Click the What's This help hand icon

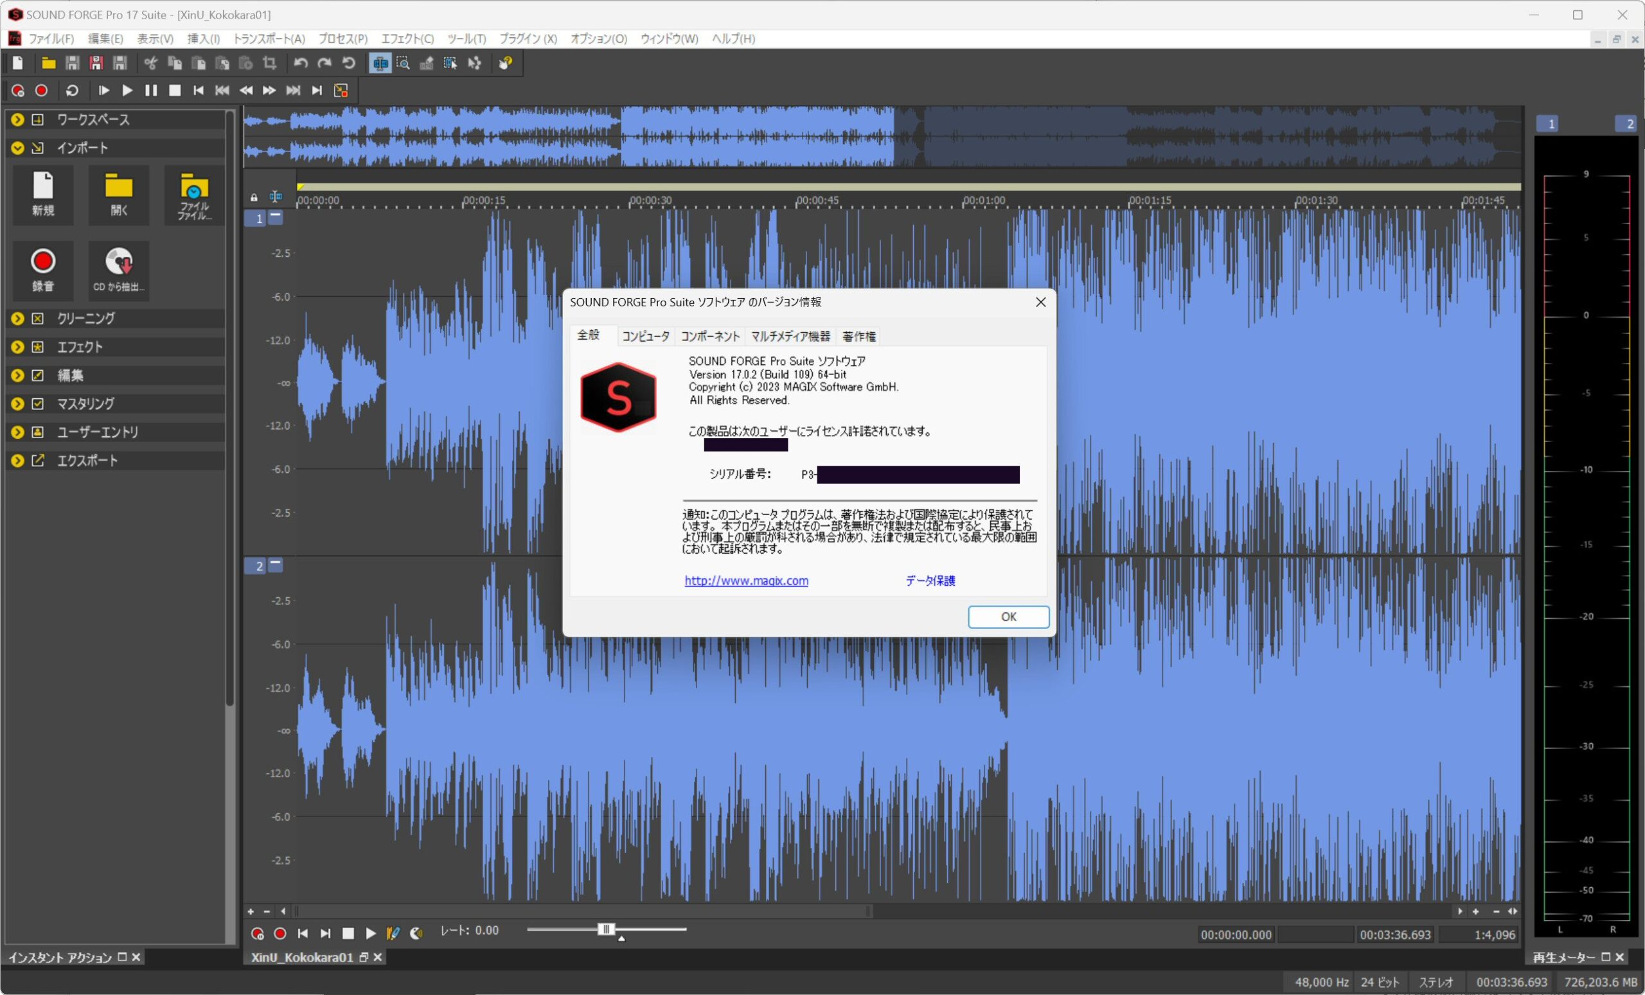point(505,64)
